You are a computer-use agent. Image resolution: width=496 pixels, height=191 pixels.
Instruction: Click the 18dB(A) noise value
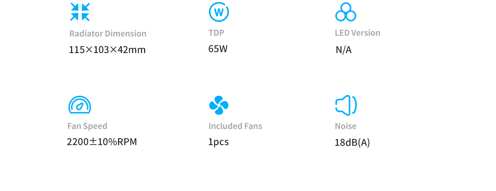click(x=352, y=142)
